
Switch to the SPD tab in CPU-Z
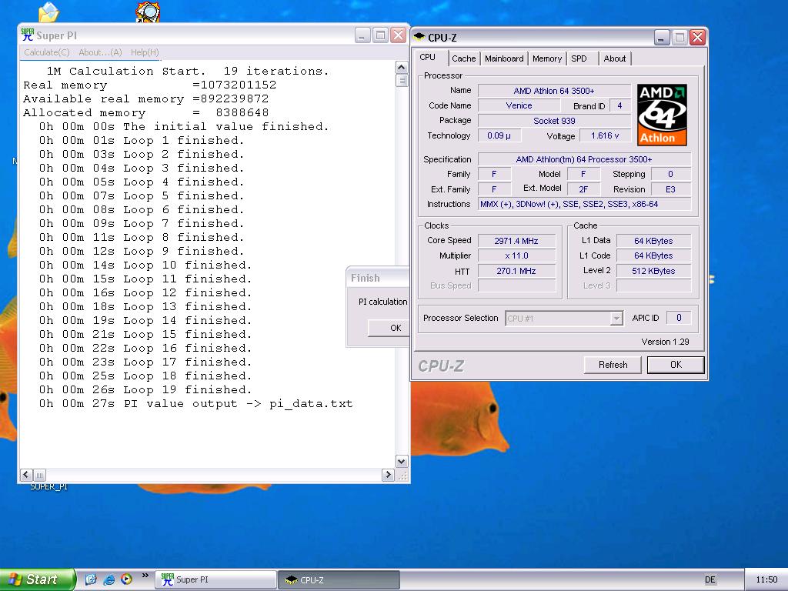pos(579,58)
